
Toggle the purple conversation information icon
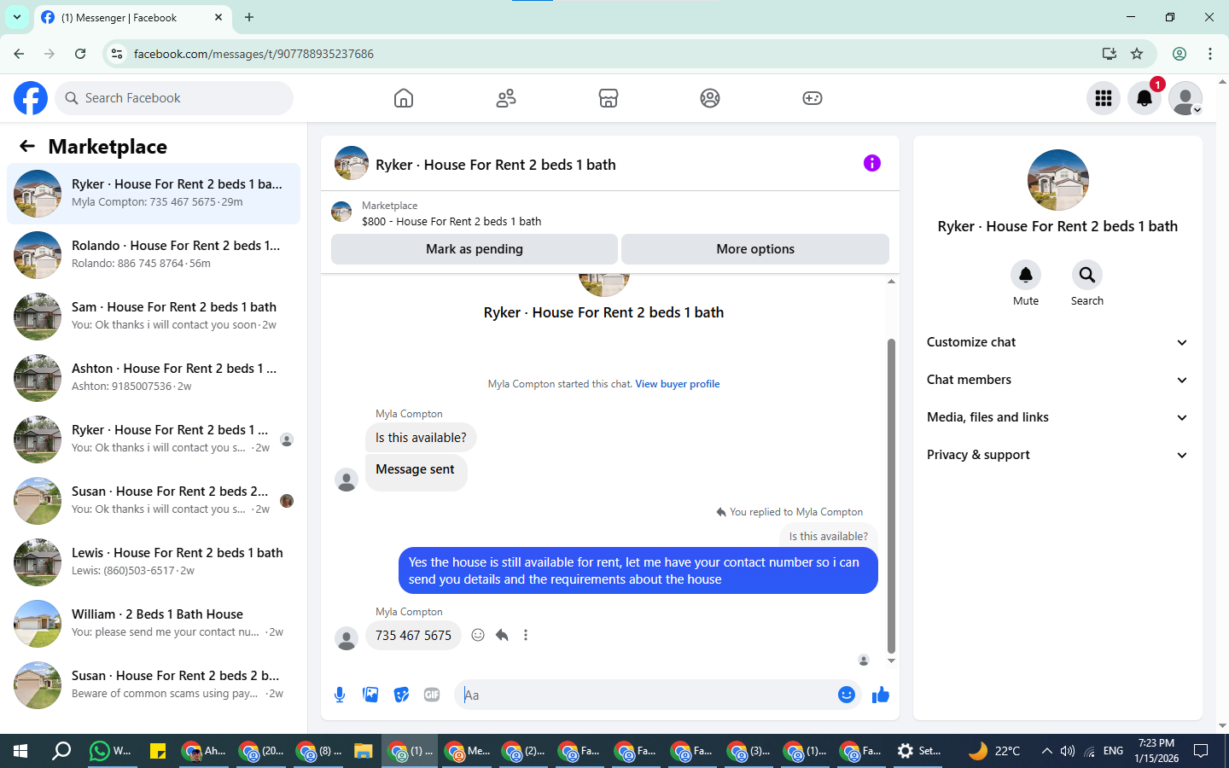click(871, 163)
